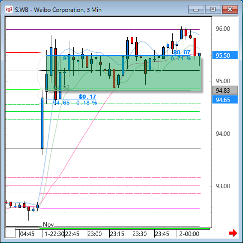The image size is (243, 243).
Task: Click the 93.00 price axis label
Action: pyautogui.click(x=223, y=186)
